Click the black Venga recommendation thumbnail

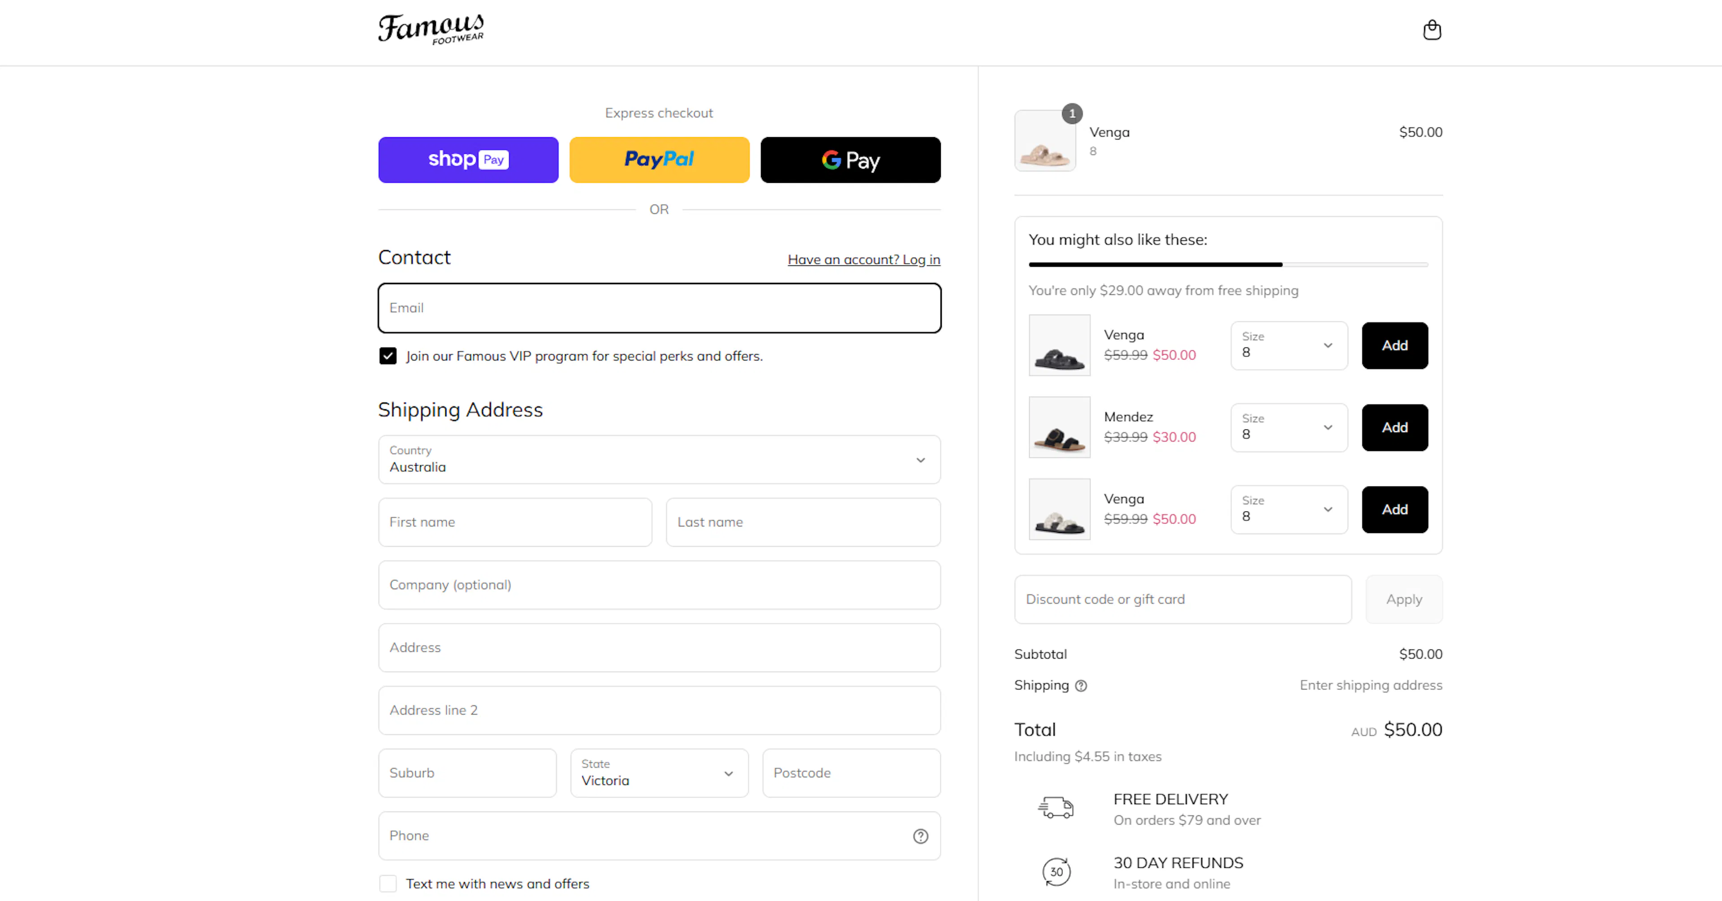pyautogui.click(x=1059, y=346)
